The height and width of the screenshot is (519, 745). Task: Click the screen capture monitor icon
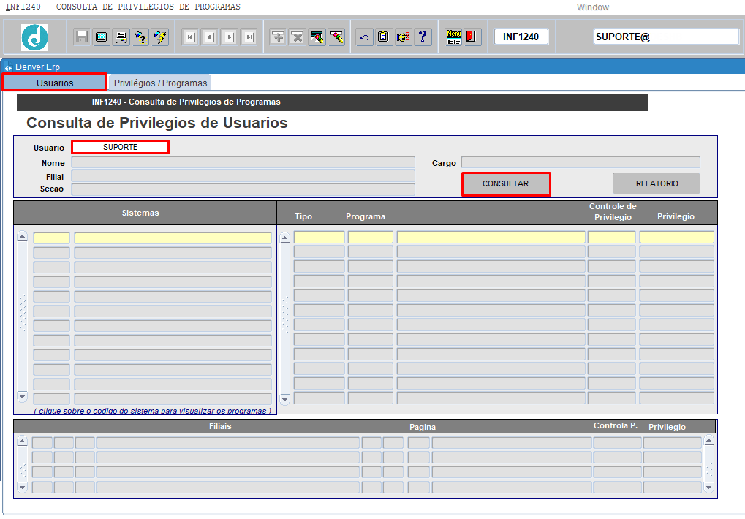101,37
